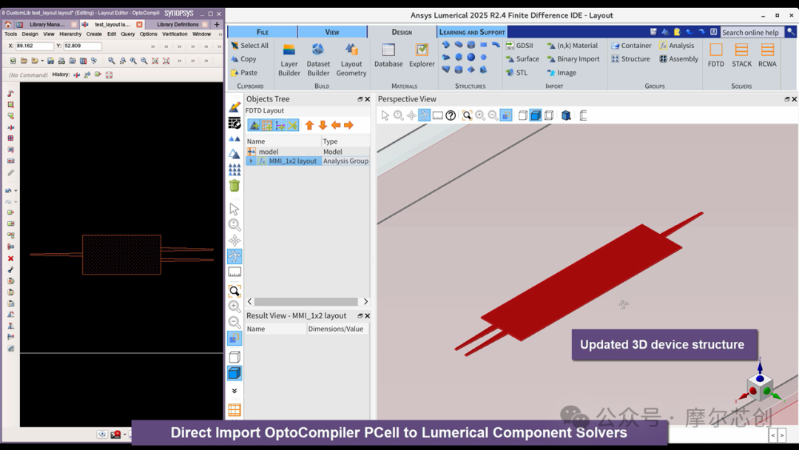This screenshot has width=799, height=450.
Task: Click Copy in Clipboard group
Action: [243, 59]
